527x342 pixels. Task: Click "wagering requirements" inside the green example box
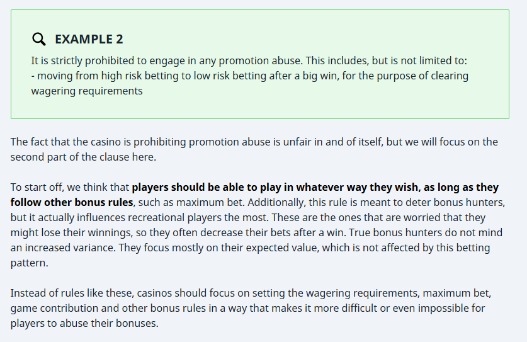(x=87, y=91)
